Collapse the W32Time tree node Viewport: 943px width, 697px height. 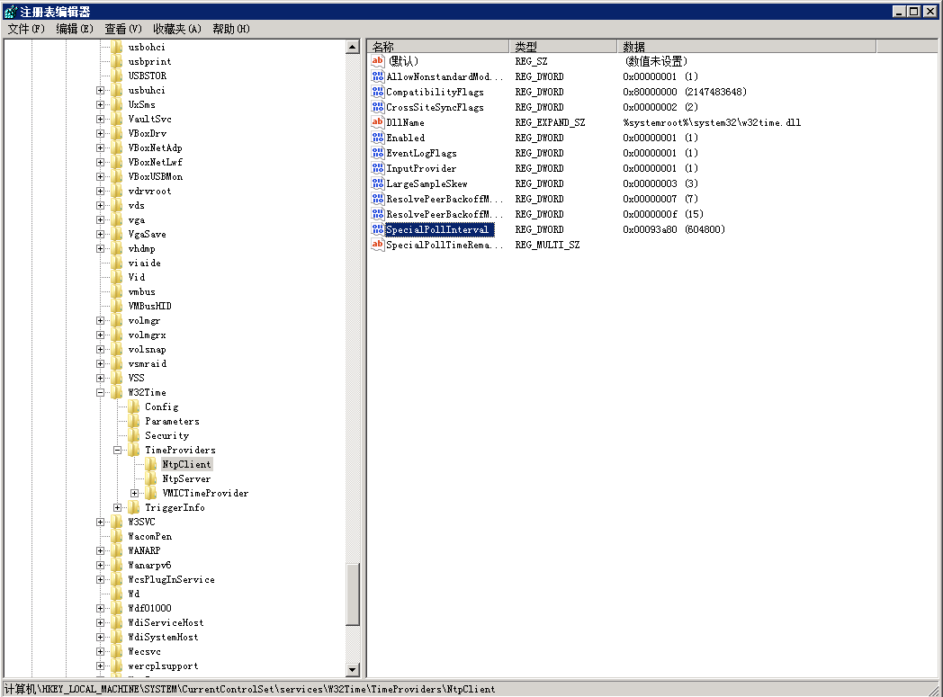click(101, 392)
